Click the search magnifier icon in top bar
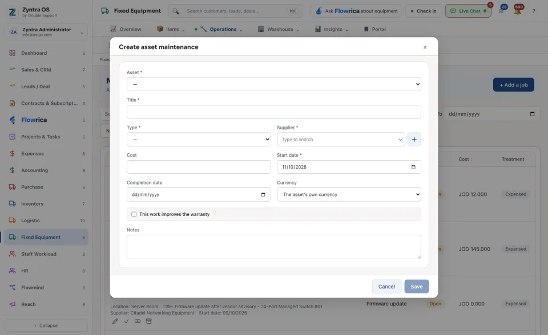 (176, 11)
